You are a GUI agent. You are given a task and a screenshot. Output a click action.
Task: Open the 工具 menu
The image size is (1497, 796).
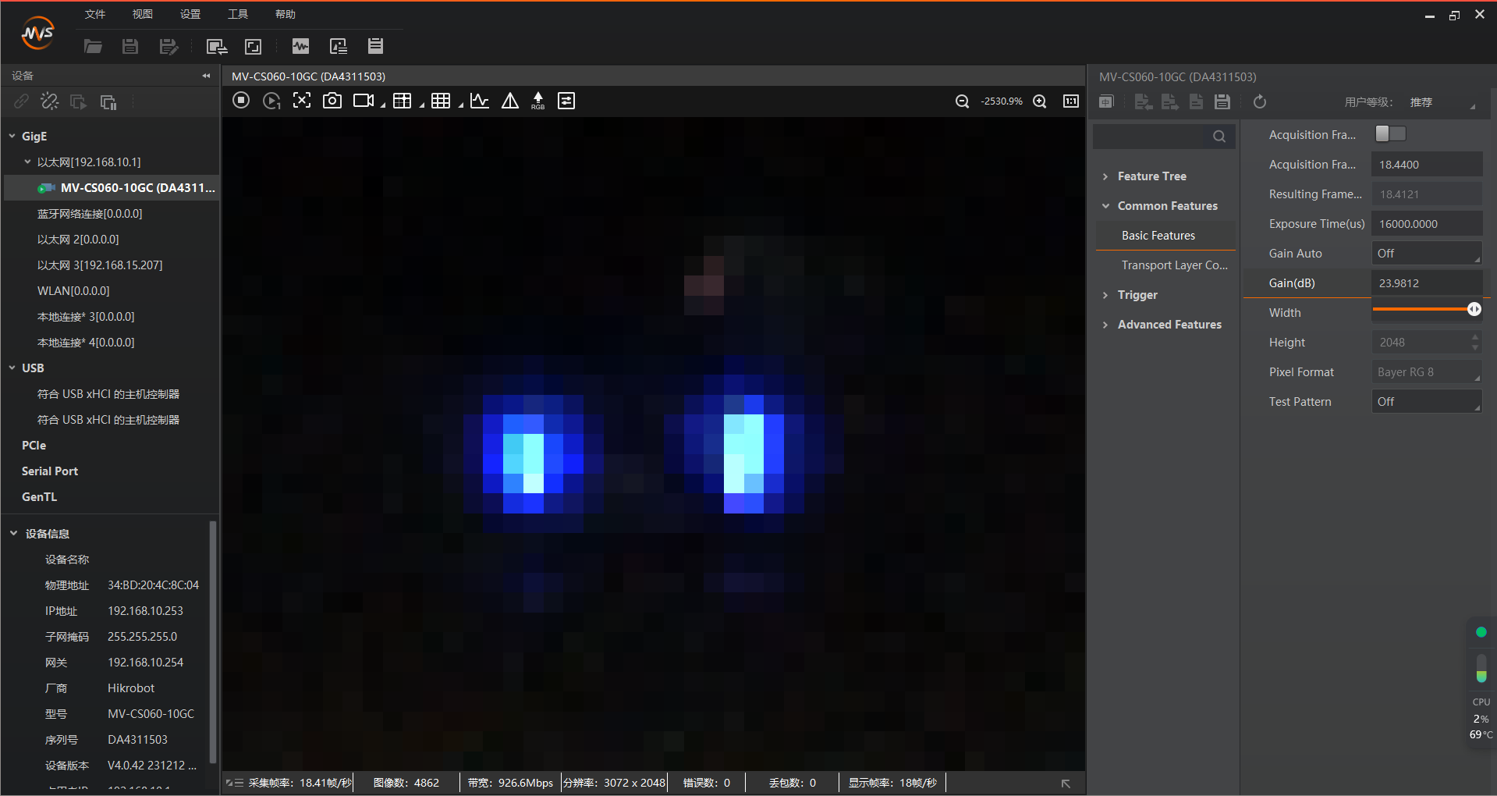point(237,14)
